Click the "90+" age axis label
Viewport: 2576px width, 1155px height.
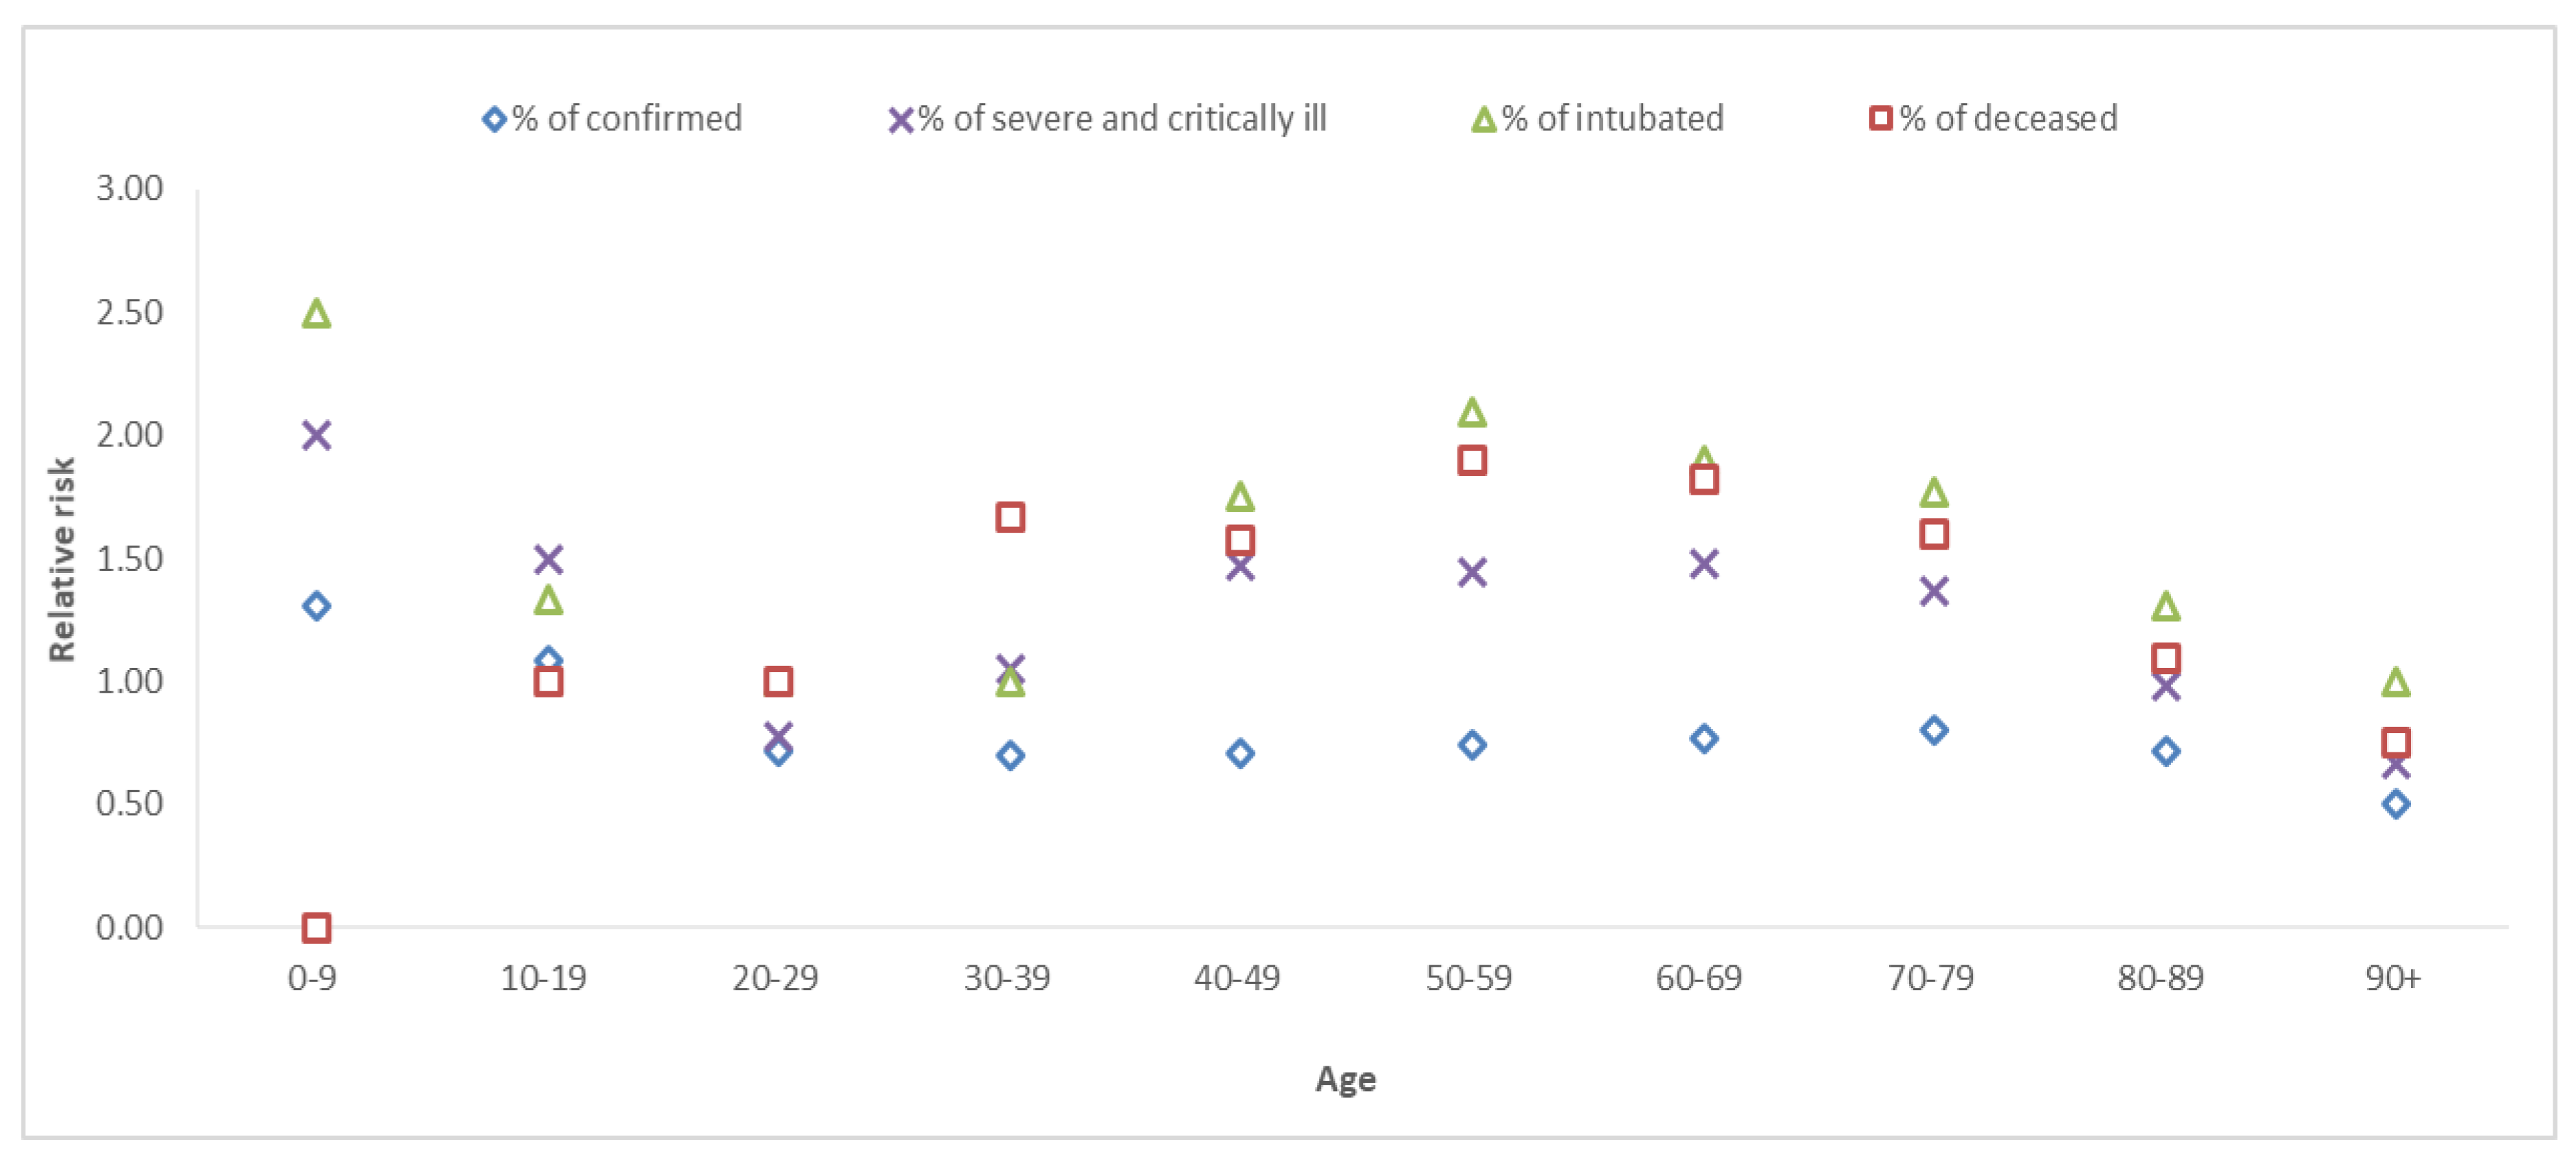[x=2392, y=977]
